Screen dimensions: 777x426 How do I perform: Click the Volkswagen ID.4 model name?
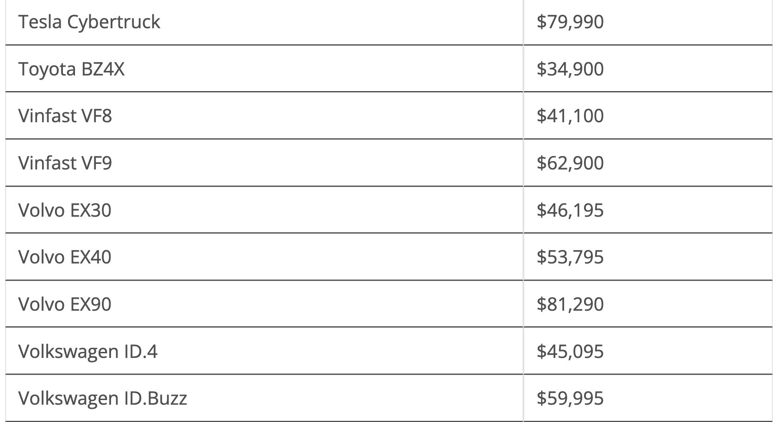88,352
